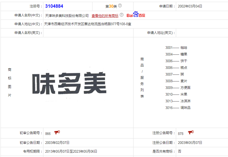Click the red key icon next to 878
Screen dimensions: 228x157
(191, 133)
